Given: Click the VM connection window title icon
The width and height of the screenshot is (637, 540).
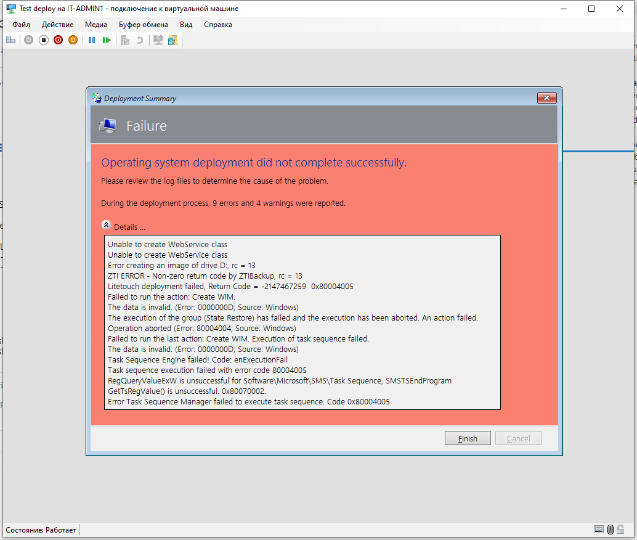Looking at the screenshot, I should point(11,9).
